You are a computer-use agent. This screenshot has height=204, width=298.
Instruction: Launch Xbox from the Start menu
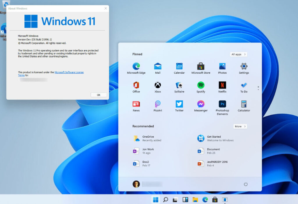158,87
